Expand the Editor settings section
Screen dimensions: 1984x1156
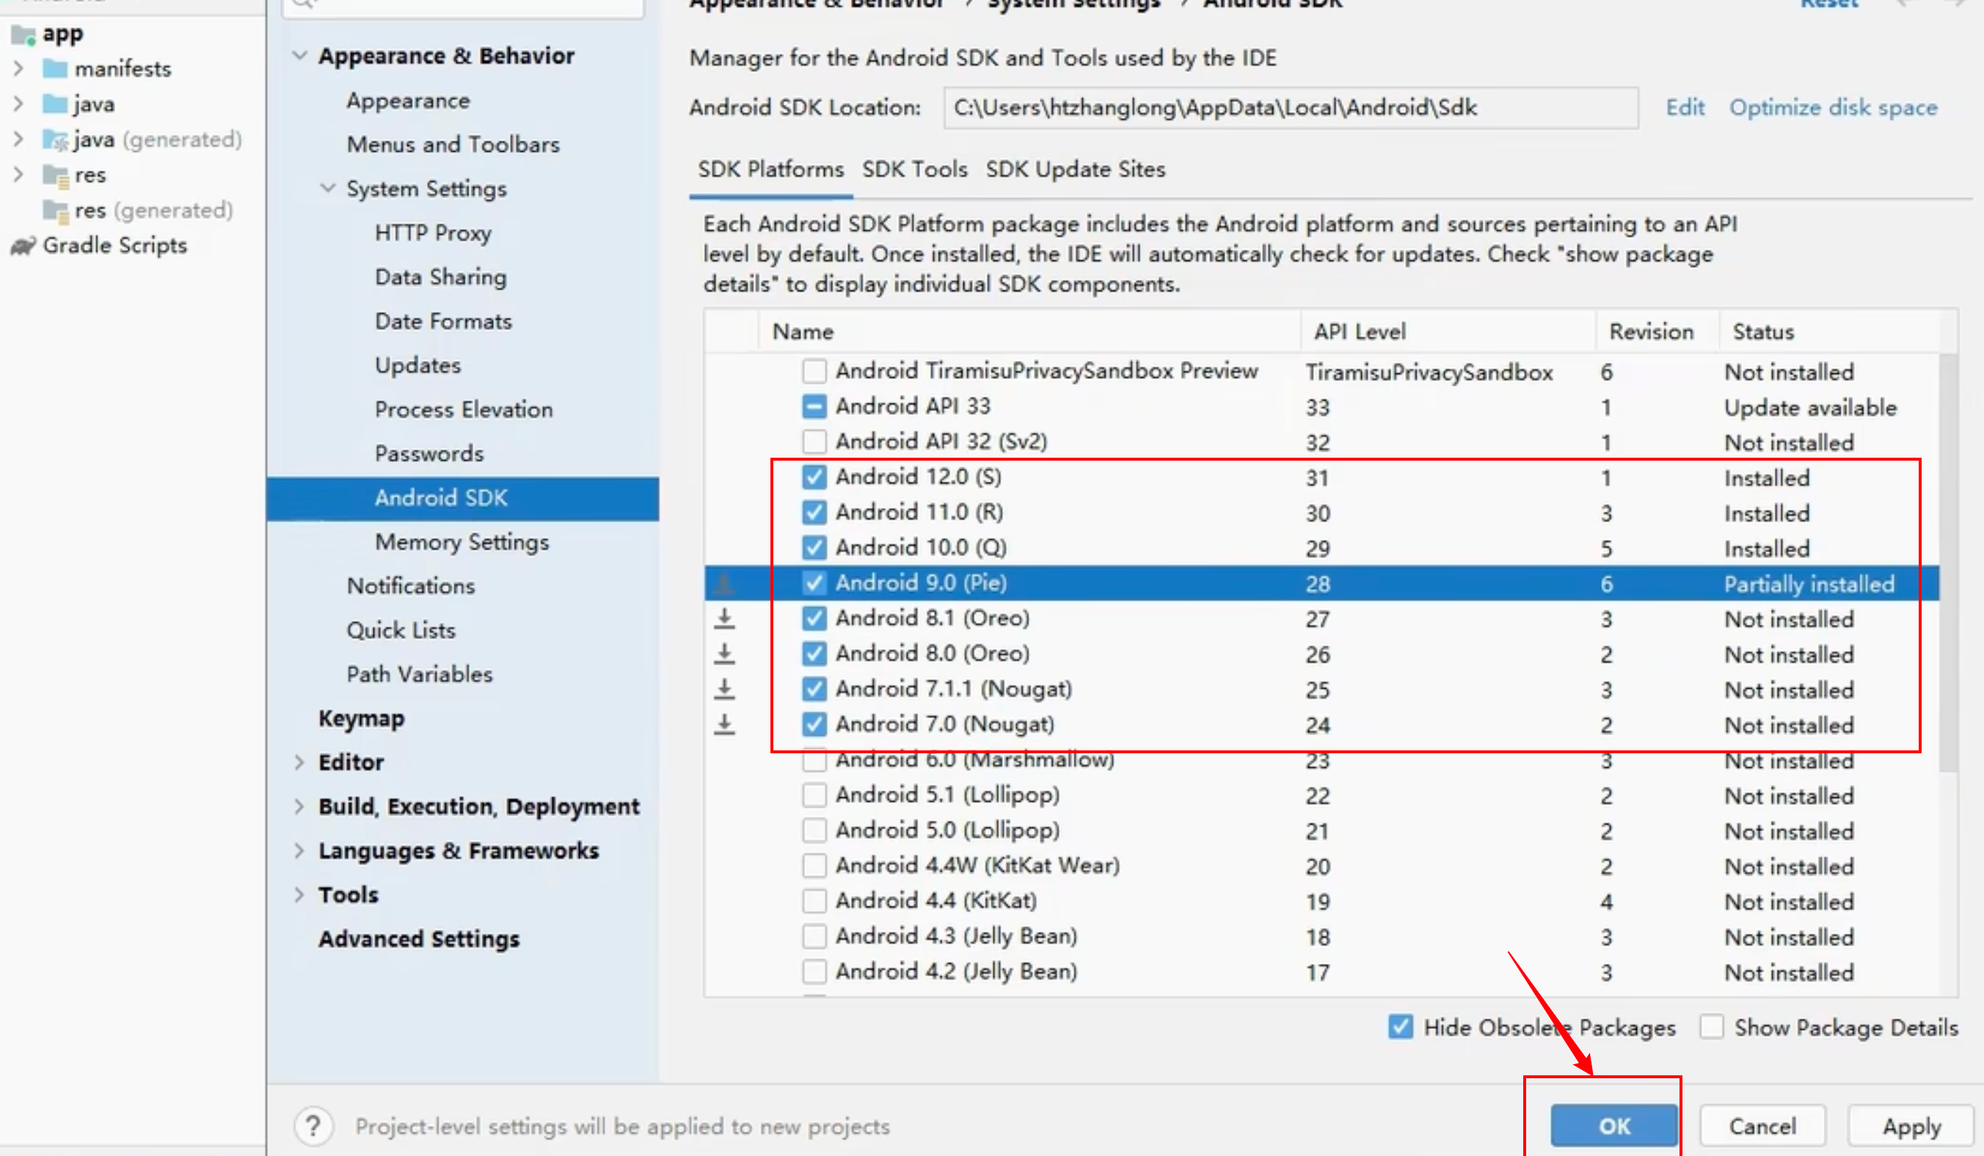(299, 762)
